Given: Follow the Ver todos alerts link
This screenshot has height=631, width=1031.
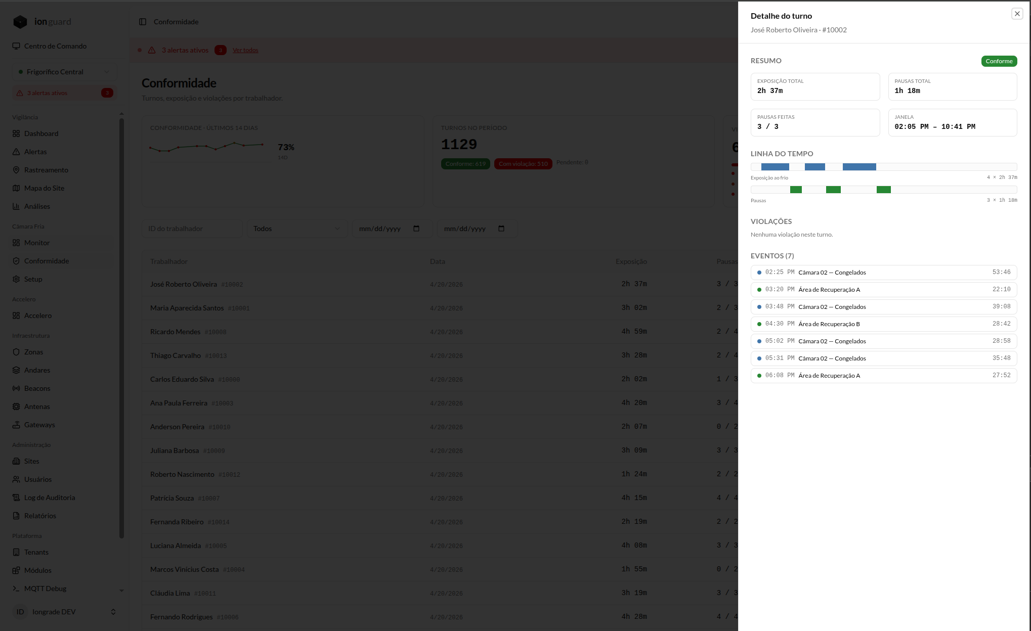Looking at the screenshot, I should tap(245, 50).
